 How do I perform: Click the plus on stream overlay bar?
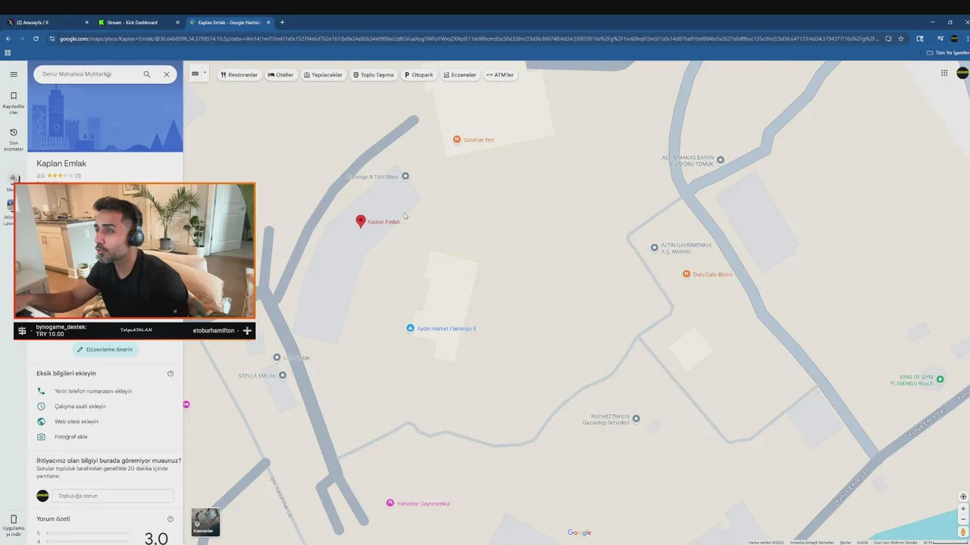(x=247, y=331)
